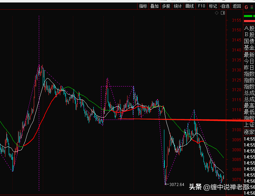This screenshot has height=196, width=255.
Task: Click the 3150 price axis label
Action: 237,30
